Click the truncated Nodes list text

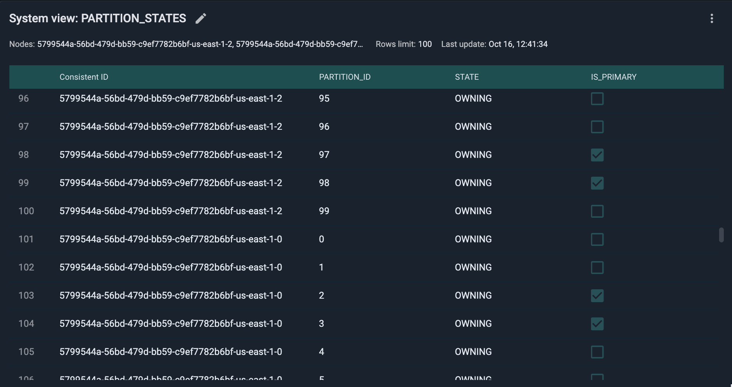(200, 44)
